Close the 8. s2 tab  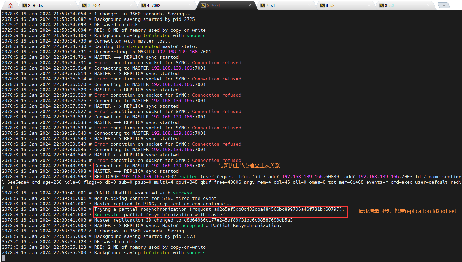tap(369, 5)
